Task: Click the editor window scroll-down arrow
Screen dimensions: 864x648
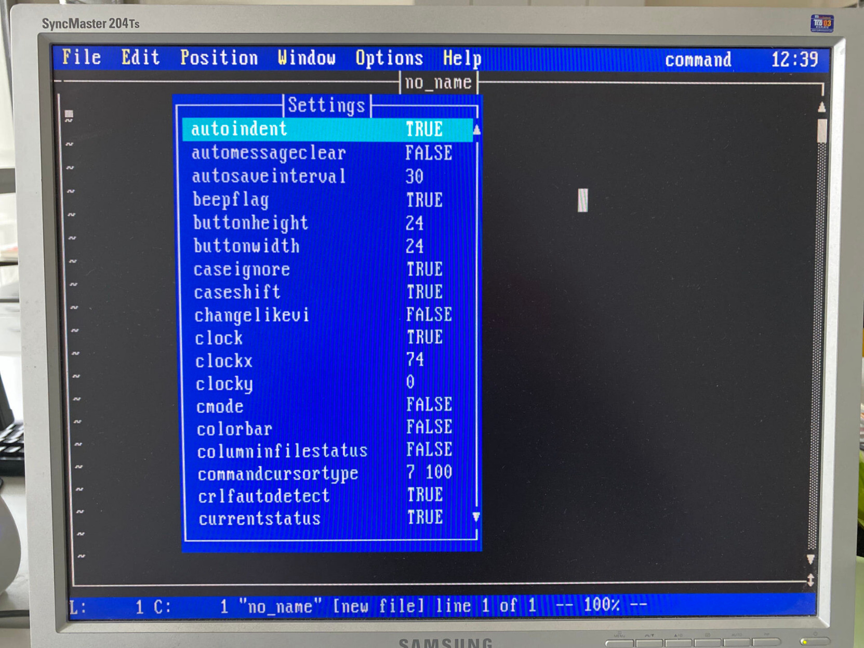Action: [x=810, y=559]
